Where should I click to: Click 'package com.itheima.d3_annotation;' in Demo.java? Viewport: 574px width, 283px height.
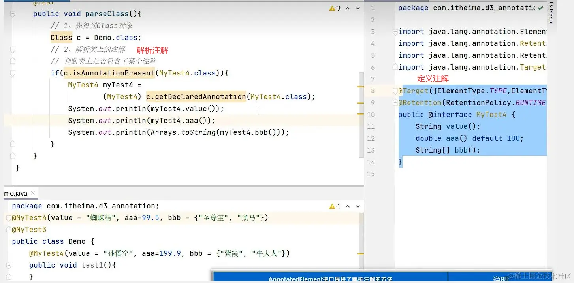pyautogui.click(x=85, y=206)
